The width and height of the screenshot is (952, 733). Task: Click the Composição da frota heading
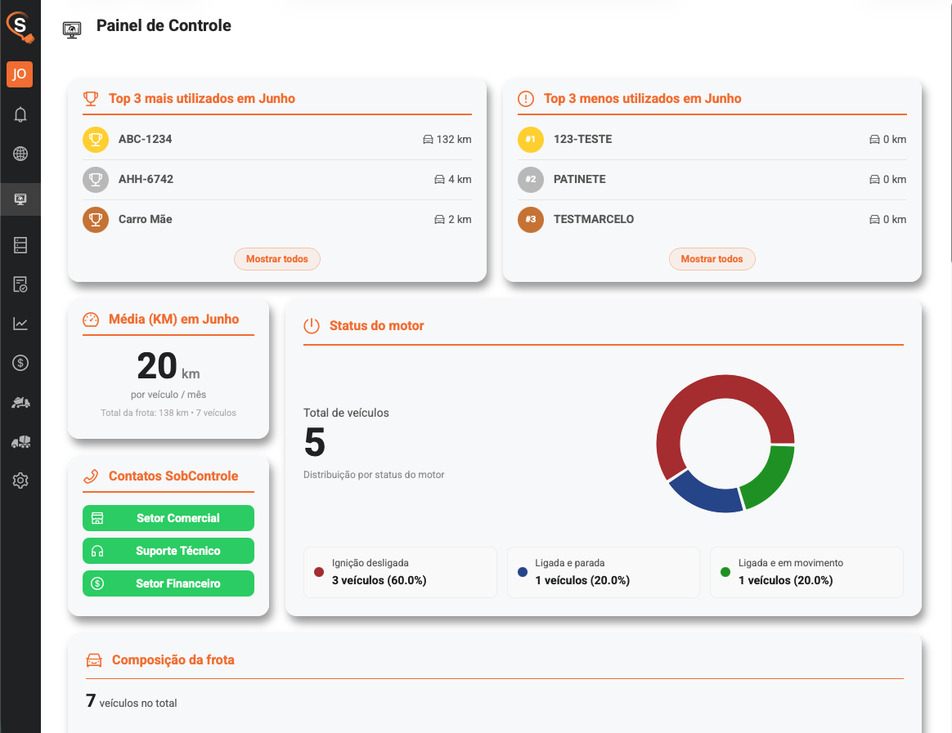pos(173,660)
